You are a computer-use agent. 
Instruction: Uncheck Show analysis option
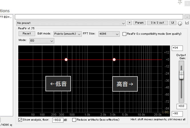20,120
